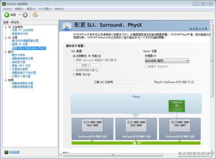Select the disable SLI radio button
This screenshot has height=159, width=216.
pos(74,75)
